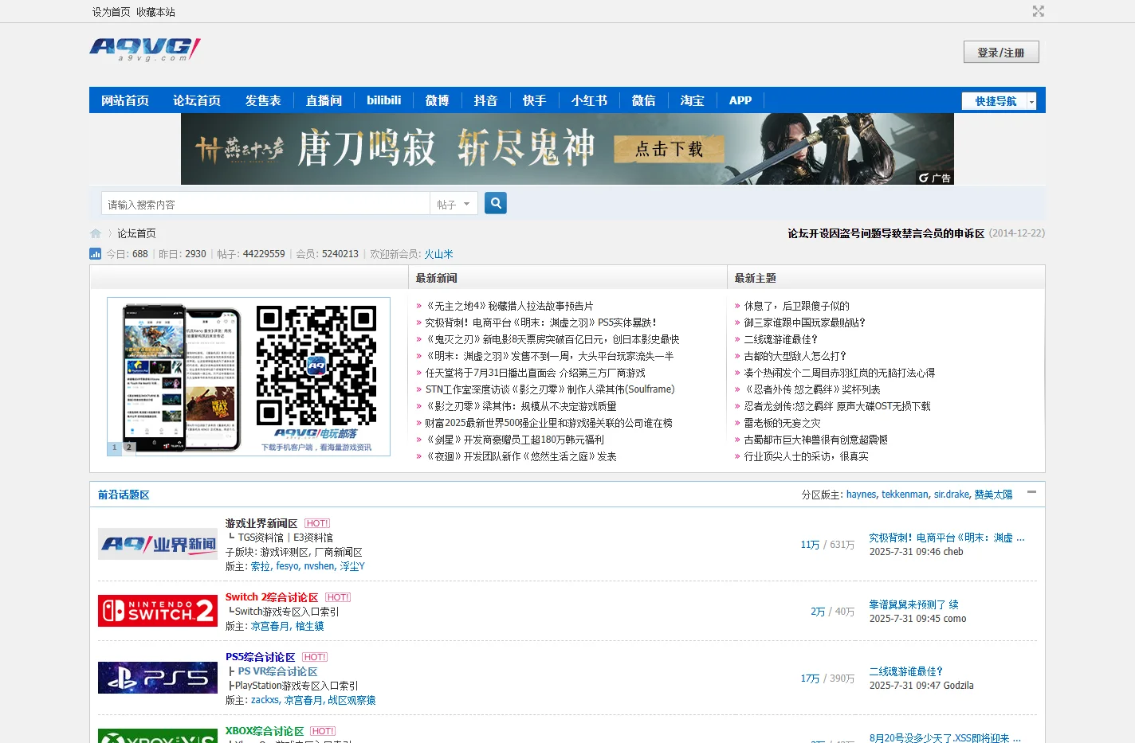Open latest post 二线魂游谁最佳？ in PS5 row
This screenshot has width=1135, height=743.
(906, 671)
